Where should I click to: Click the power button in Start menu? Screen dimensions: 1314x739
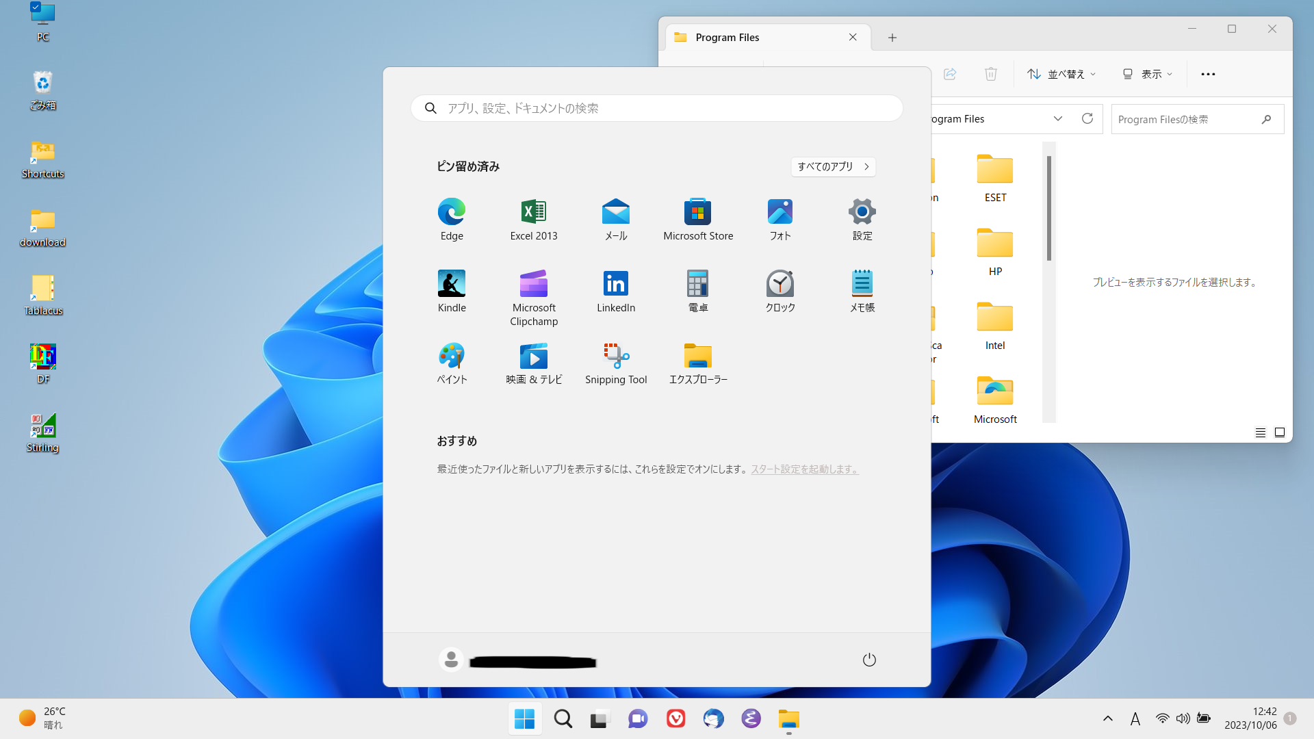tap(868, 659)
